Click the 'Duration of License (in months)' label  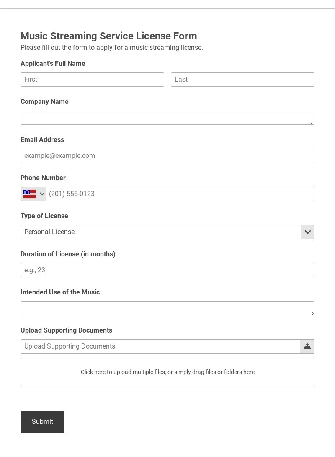[x=68, y=254]
